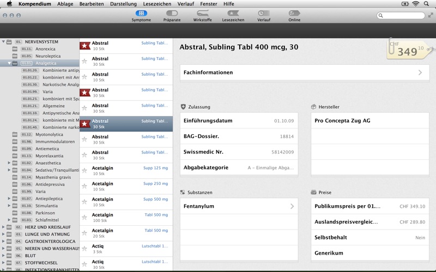Select the STOFFWECHSEL category
The image size is (436, 272).
point(41,263)
